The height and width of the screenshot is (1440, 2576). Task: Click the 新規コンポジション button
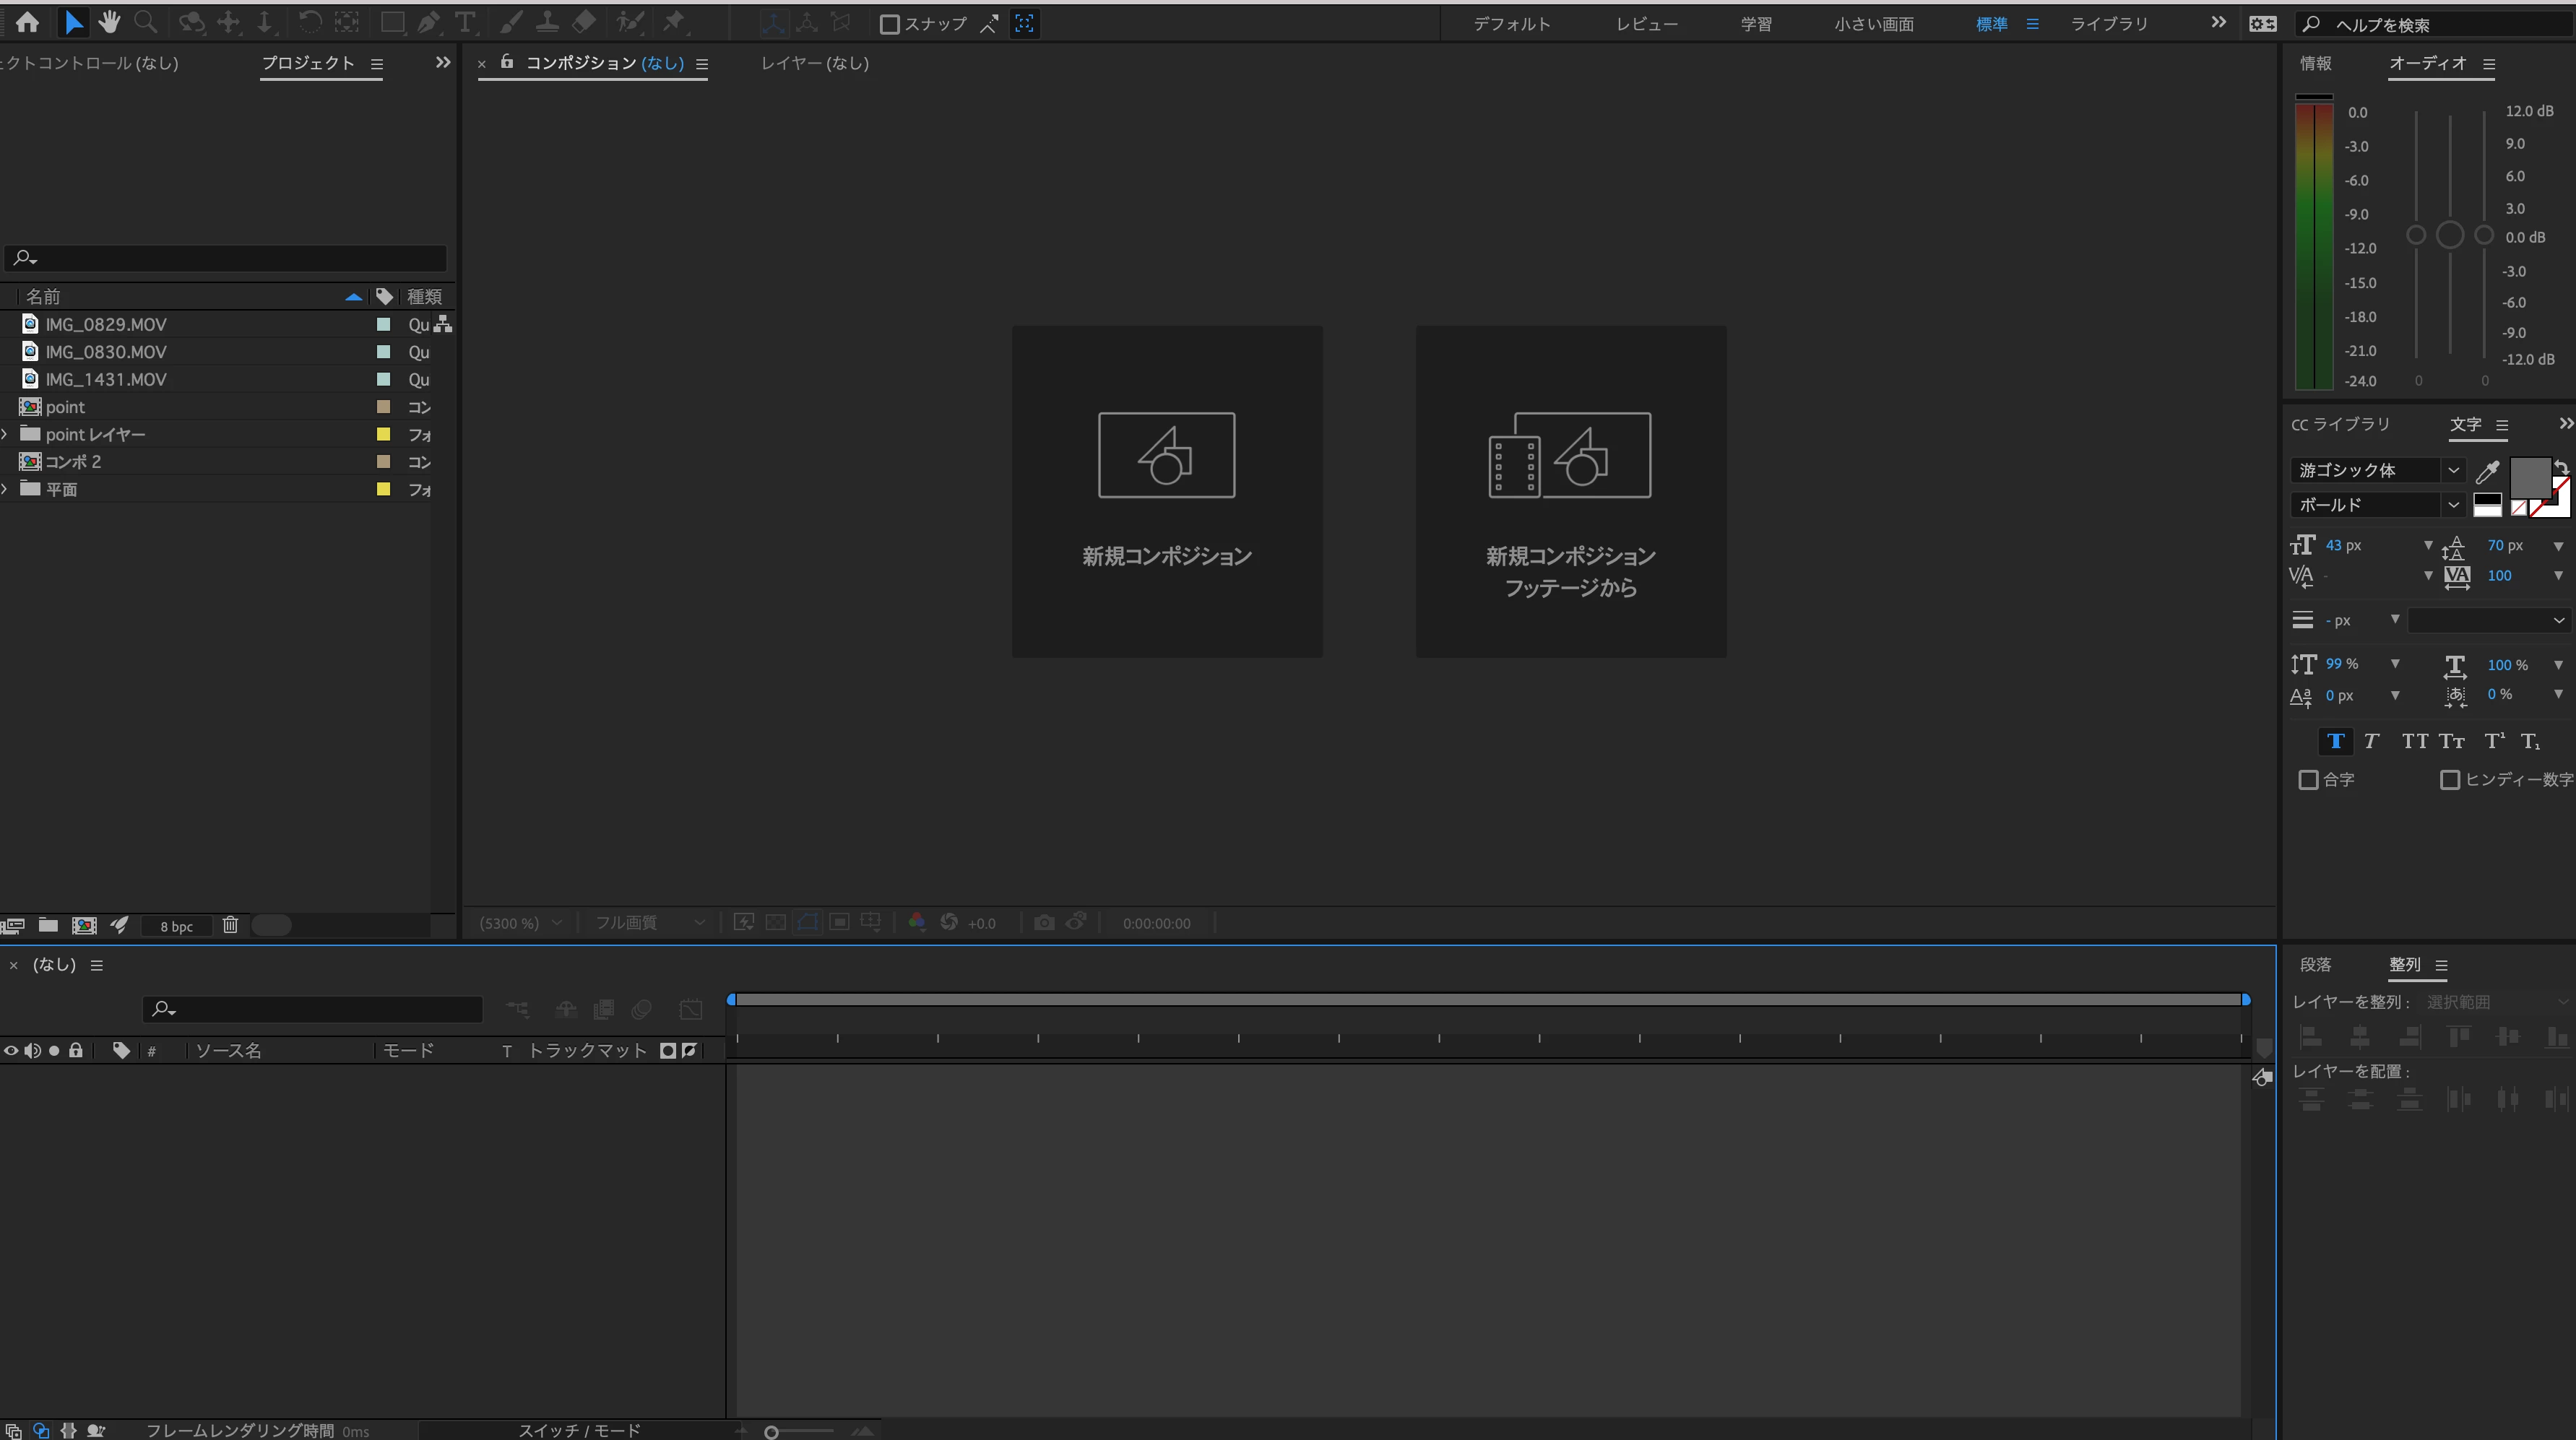(x=1166, y=491)
